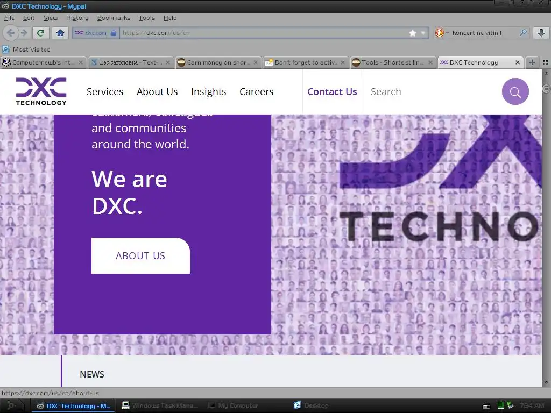Open the History menu

tap(77, 18)
